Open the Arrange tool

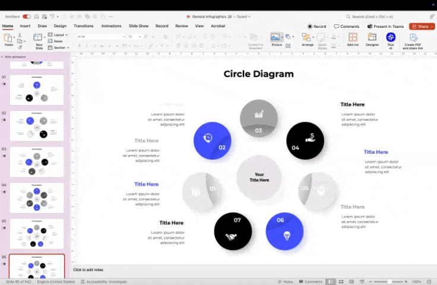tap(307, 39)
